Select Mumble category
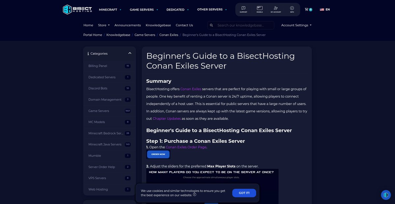 point(109,156)
